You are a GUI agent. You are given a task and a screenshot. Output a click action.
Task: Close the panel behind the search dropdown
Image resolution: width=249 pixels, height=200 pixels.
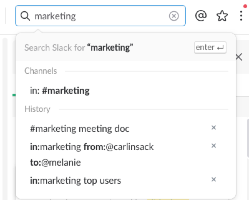tap(239, 57)
